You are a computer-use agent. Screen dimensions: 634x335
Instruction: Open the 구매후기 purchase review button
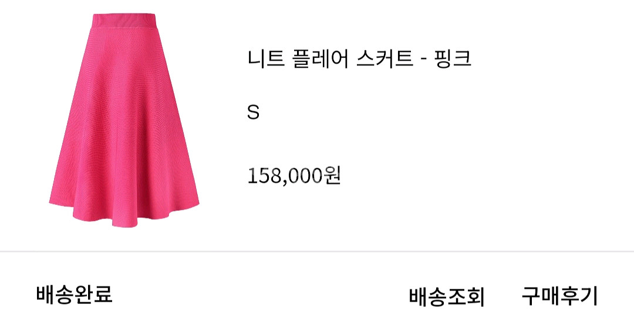pos(559,296)
